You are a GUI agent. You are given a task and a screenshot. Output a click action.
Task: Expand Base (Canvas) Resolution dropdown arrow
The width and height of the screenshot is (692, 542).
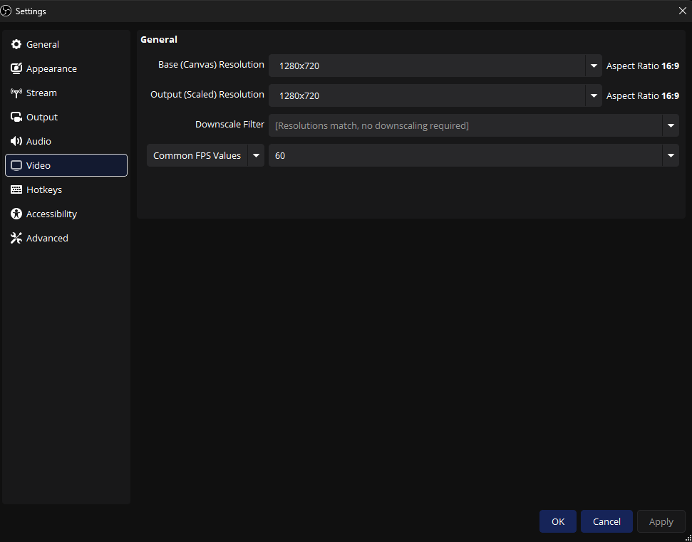point(594,66)
